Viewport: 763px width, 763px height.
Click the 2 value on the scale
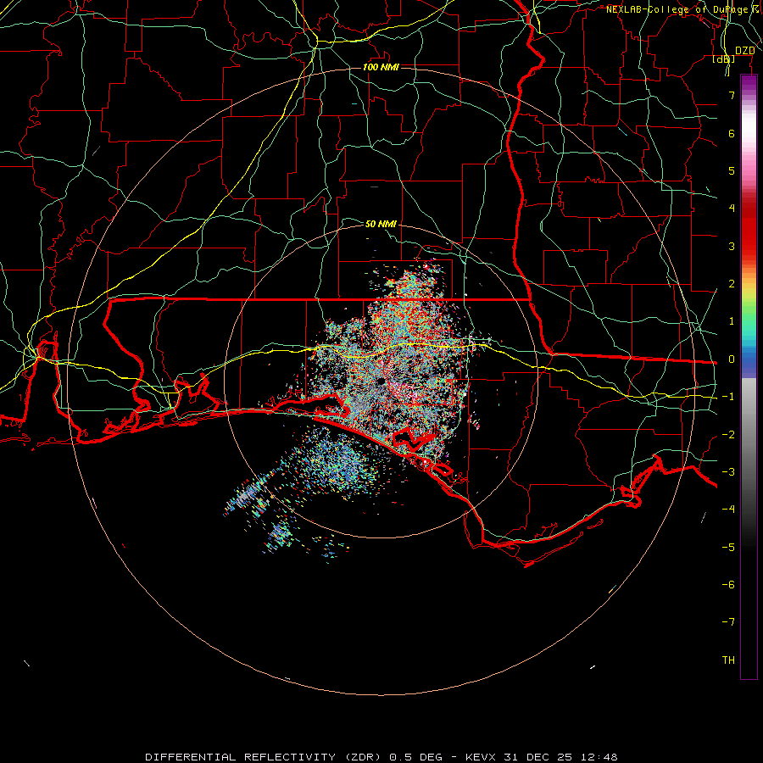[732, 284]
